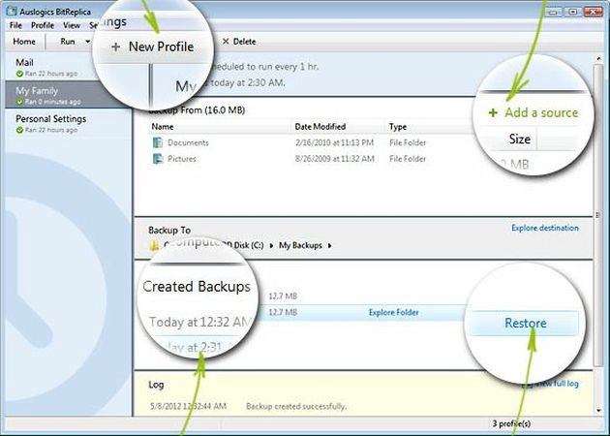Expand the arrow after My Backups
Image resolution: width=610 pixels, height=436 pixels.
tap(328, 246)
